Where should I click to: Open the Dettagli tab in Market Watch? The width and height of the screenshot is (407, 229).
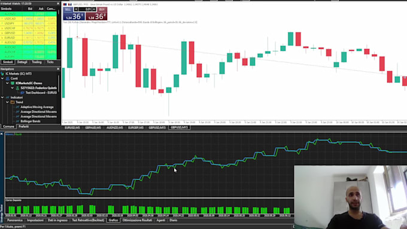pos(22,62)
